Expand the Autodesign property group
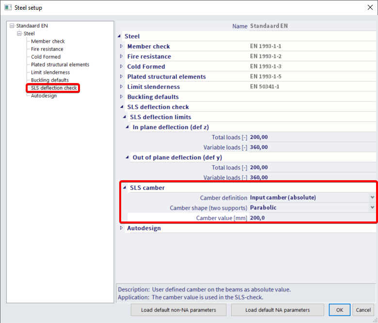Image resolution: width=378 pixels, height=323 pixels. (x=122, y=228)
